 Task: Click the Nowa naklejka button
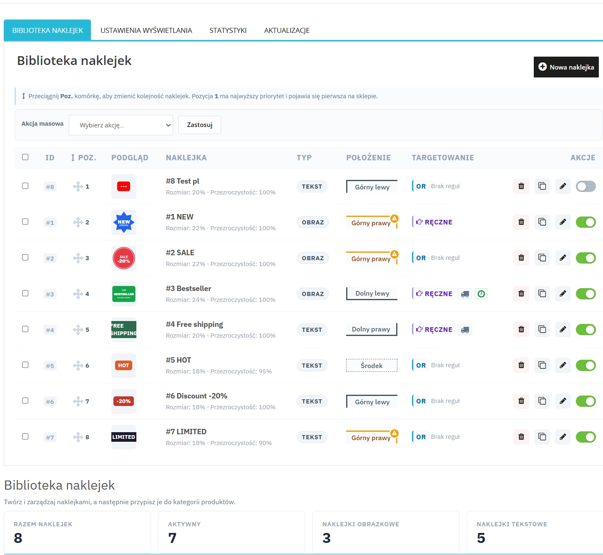(x=566, y=67)
